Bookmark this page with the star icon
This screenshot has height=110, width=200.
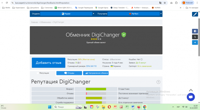coord(165,3)
